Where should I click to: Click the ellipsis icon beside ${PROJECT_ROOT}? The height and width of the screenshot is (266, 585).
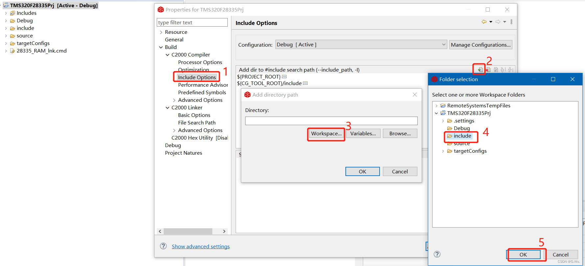pos(284,77)
